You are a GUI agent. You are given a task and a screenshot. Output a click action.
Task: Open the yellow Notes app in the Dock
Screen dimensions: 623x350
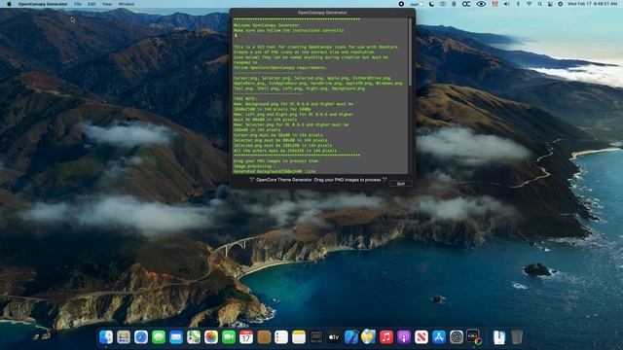[299, 337]
